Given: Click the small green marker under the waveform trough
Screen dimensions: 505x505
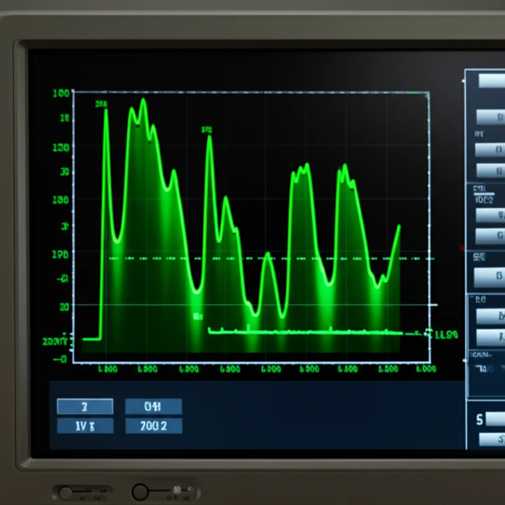Looking at the screenshot, I should click(x=198, y=316).
